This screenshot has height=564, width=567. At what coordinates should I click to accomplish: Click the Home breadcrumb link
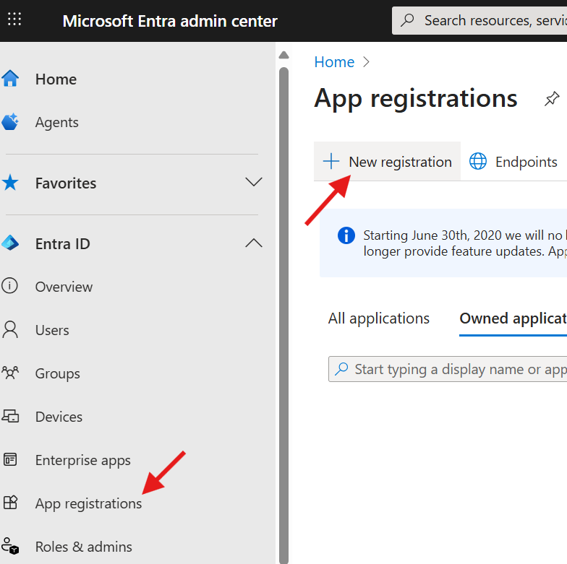[334, 62]
